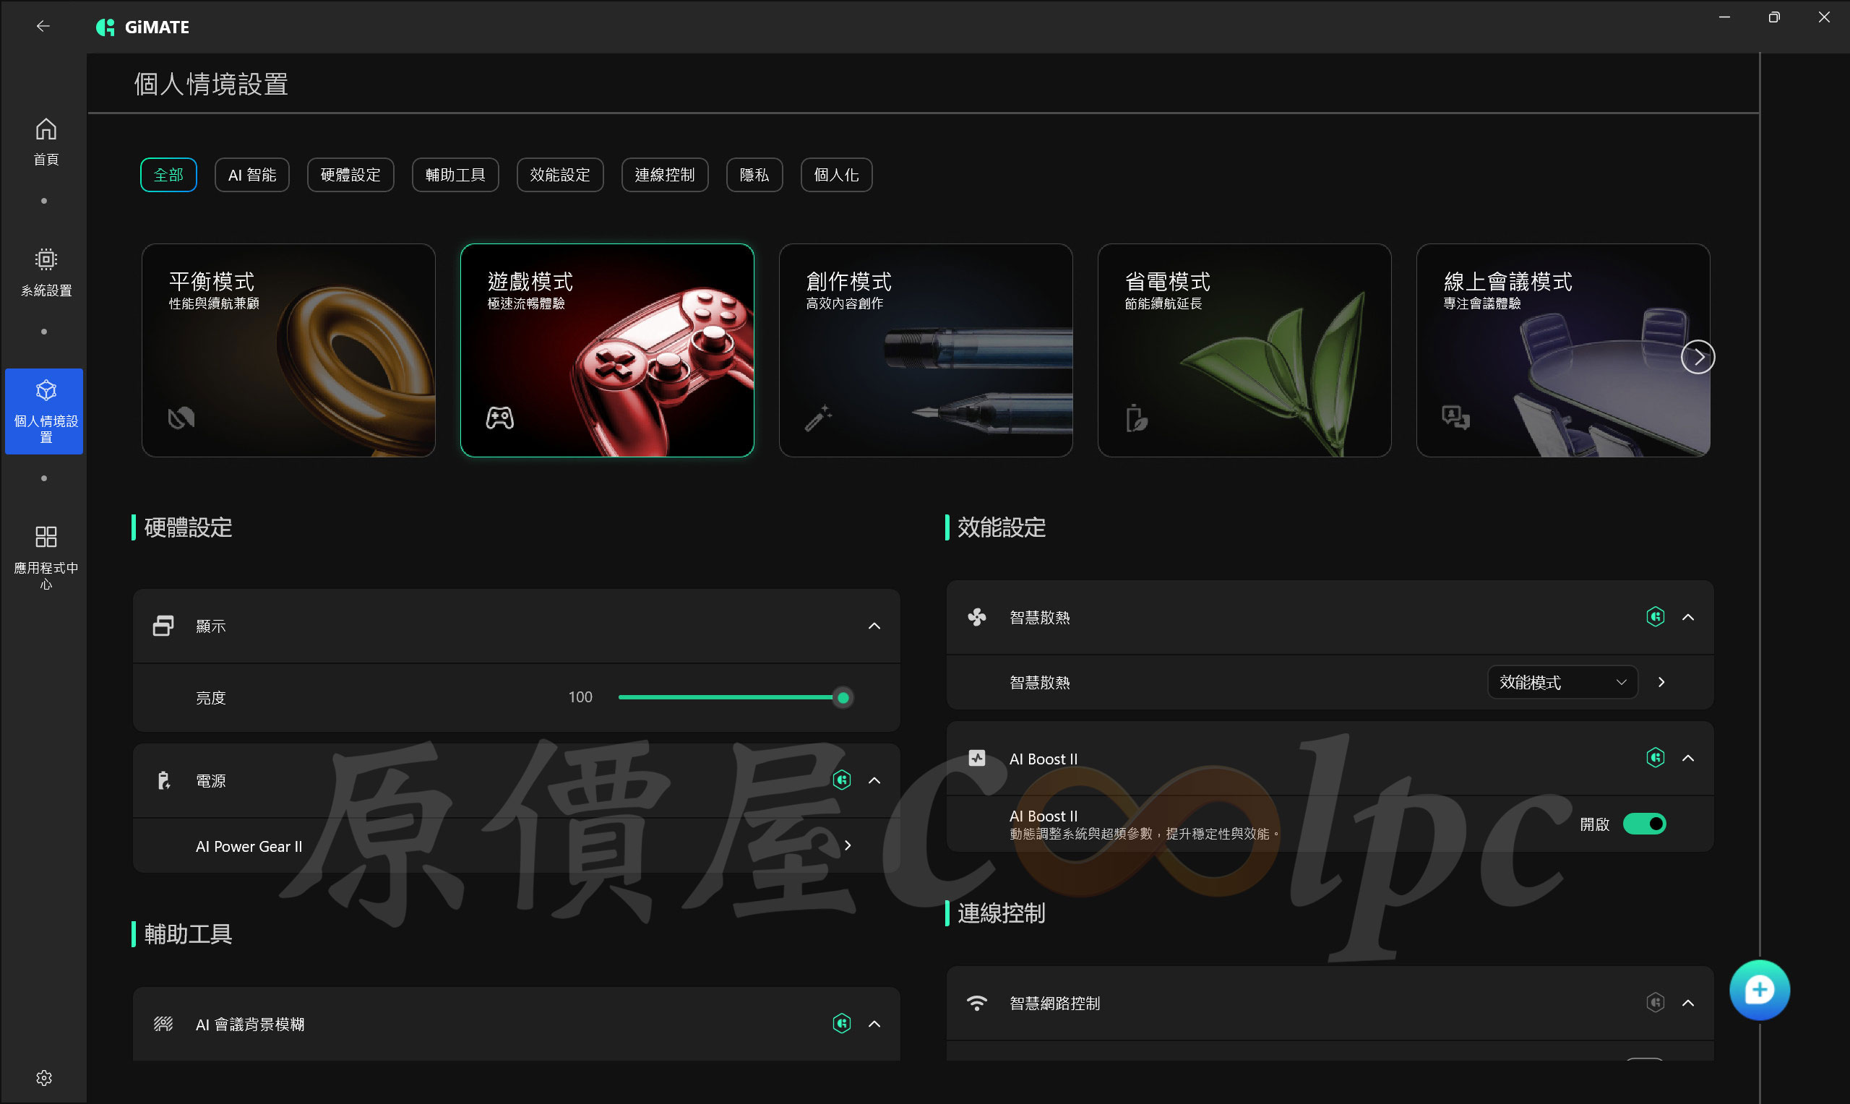Click the 連線控制 section heading
Image resolution: width=1850 pixels, height=1104 pixels.
pos(1002,913)
